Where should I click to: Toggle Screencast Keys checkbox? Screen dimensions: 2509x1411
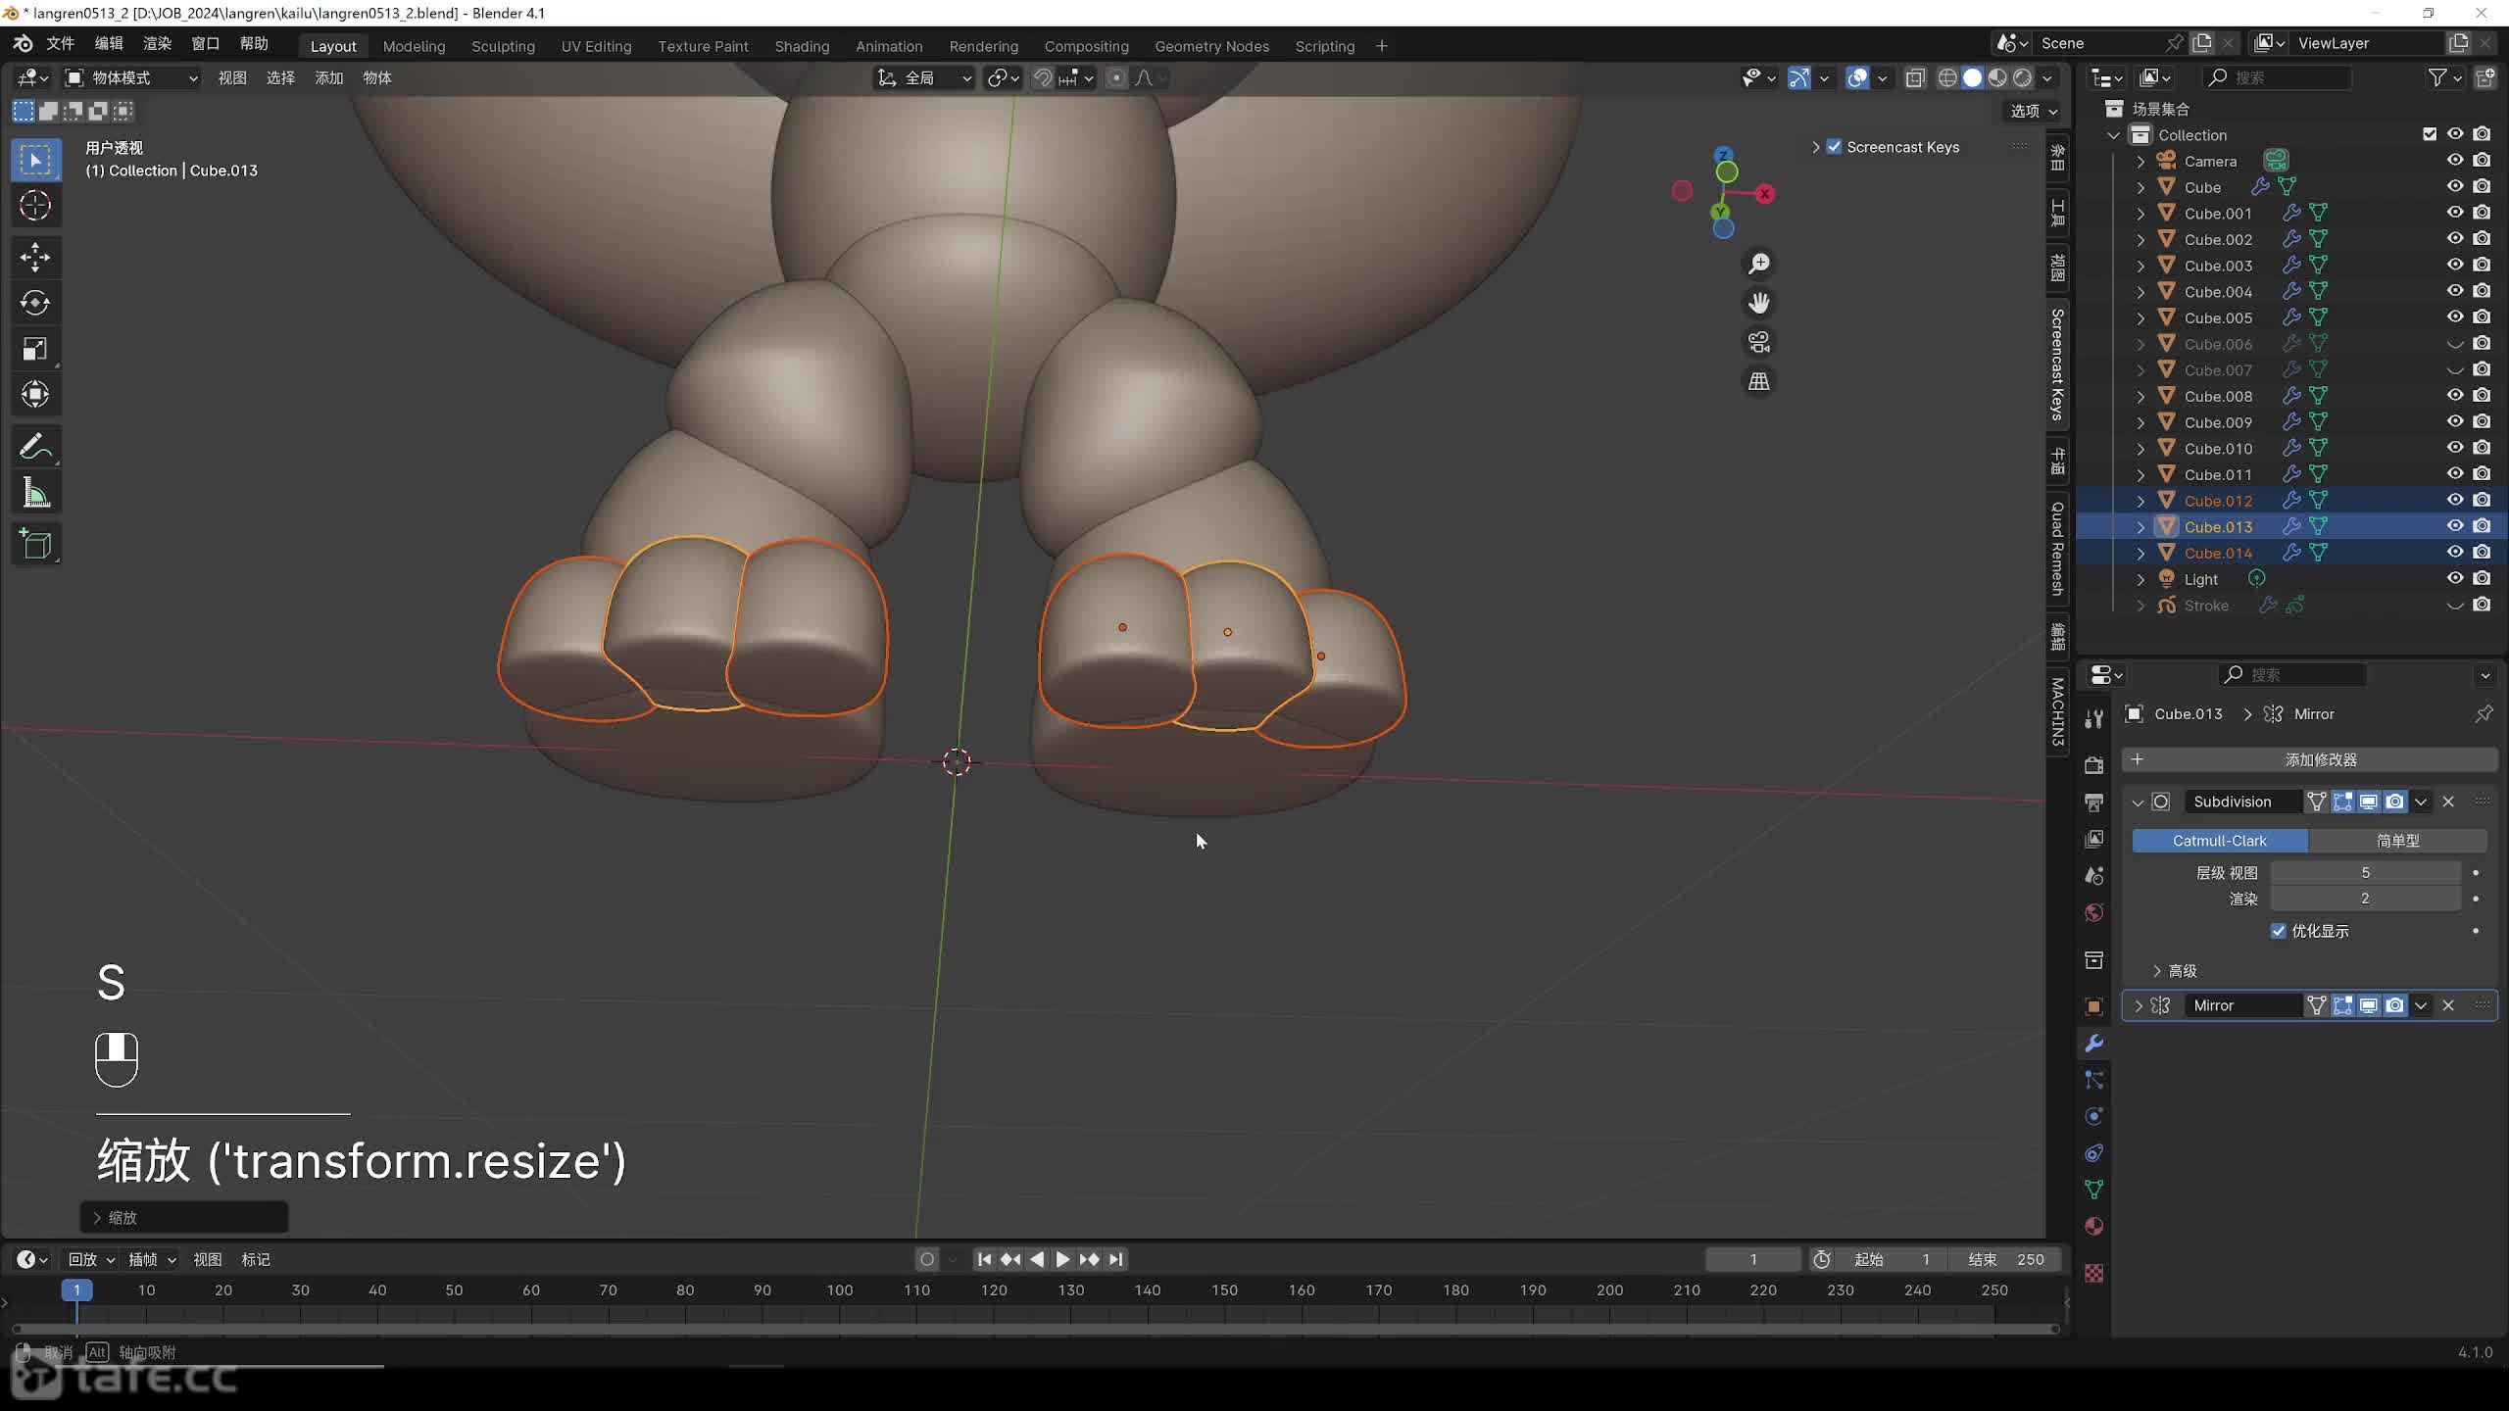tap(1834, 147)
